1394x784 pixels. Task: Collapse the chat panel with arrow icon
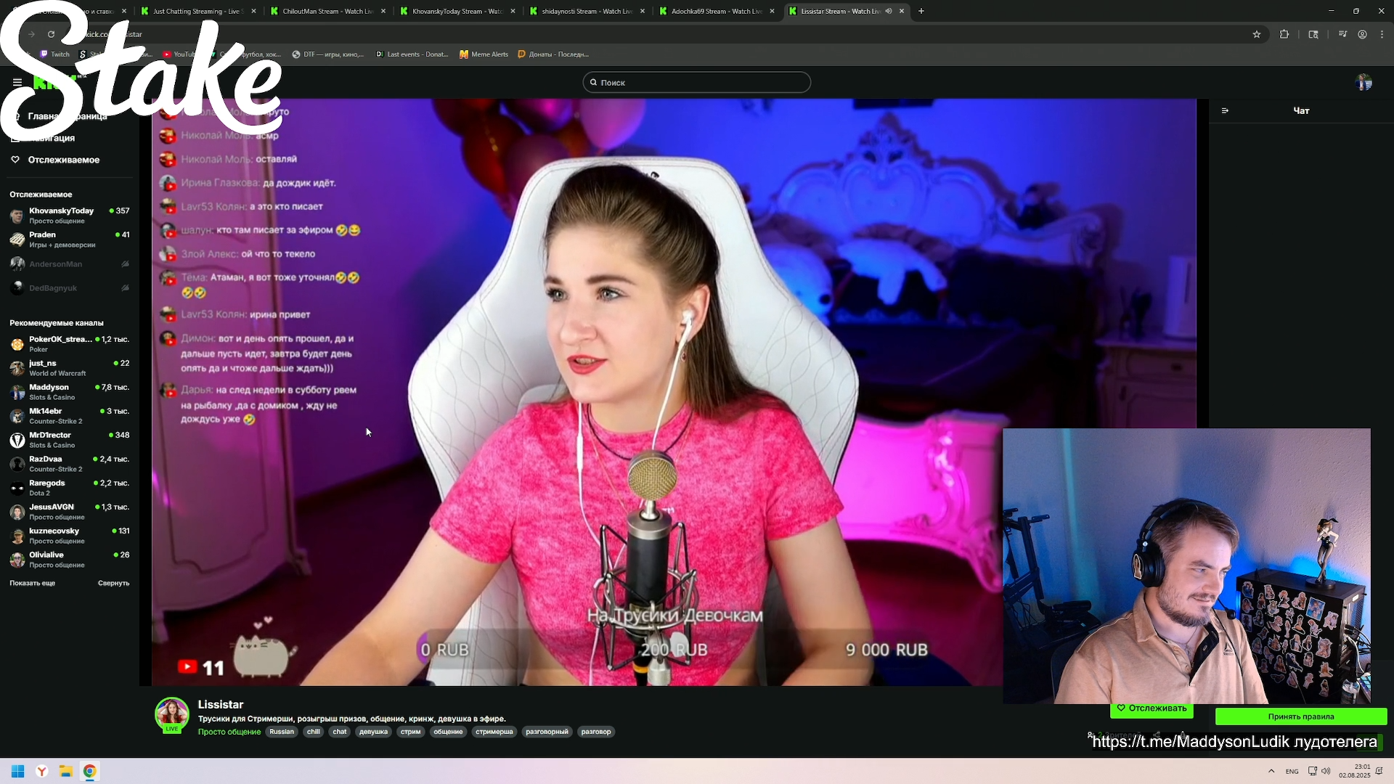tap(1225, 111)
